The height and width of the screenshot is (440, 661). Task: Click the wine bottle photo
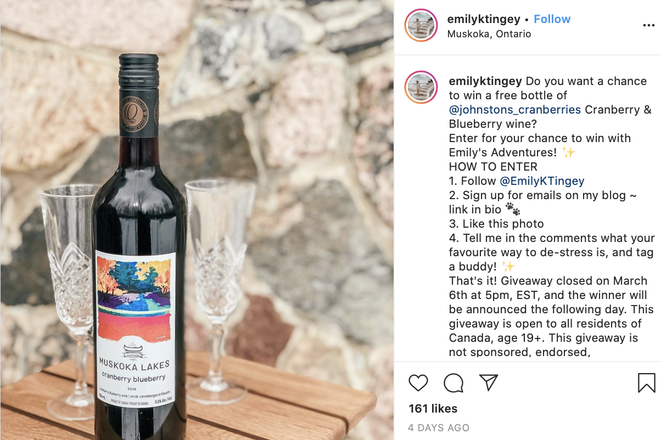[197, 220]
